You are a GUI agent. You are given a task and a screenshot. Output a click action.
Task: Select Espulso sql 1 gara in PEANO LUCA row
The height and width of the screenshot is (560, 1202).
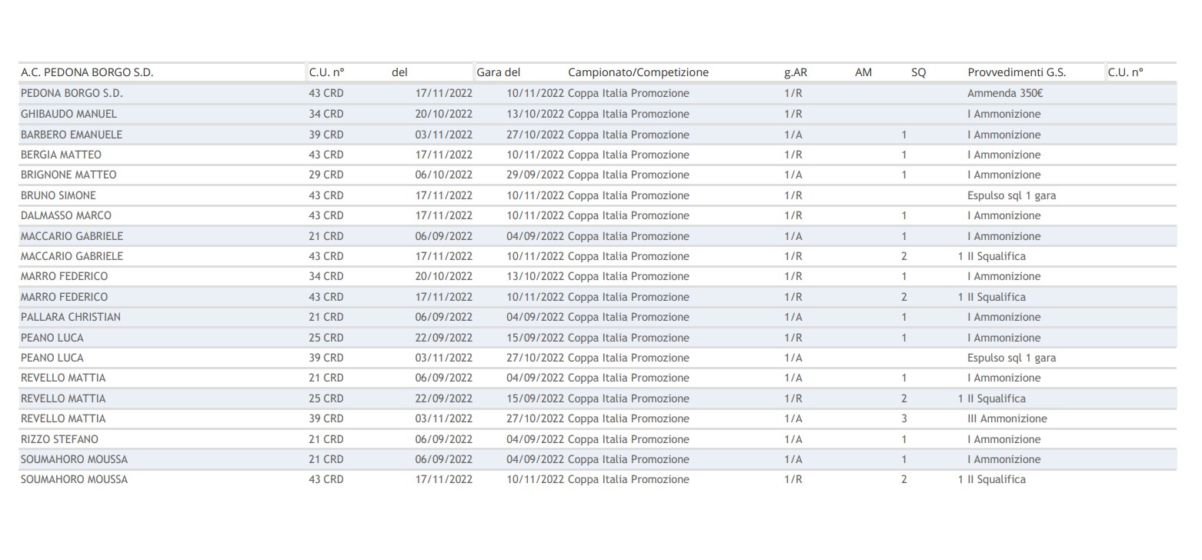pyautogui.click(x=1011, y=358)
